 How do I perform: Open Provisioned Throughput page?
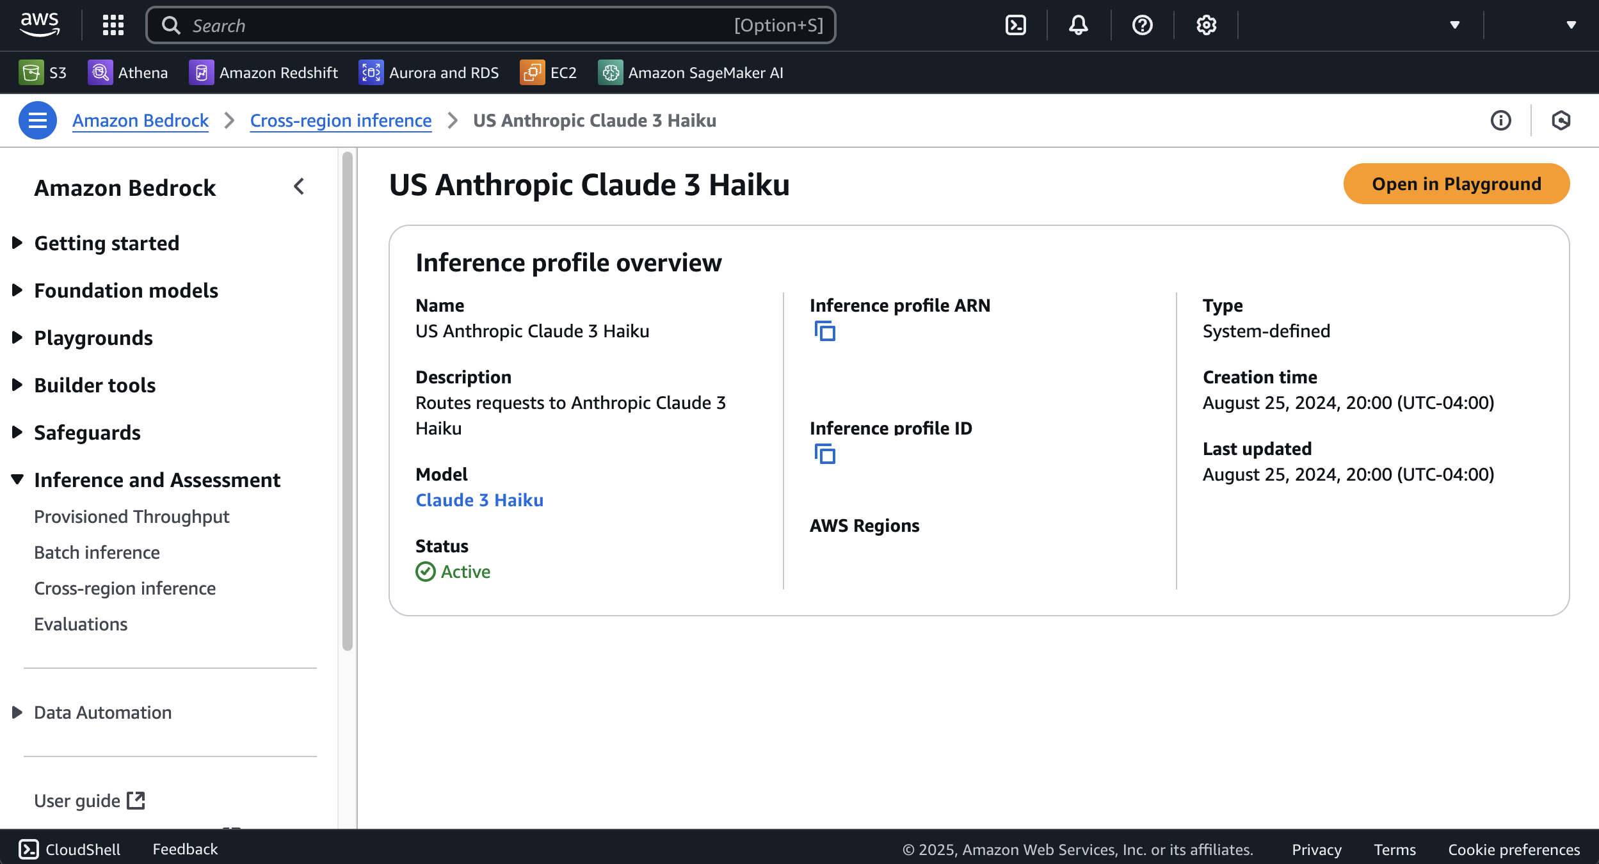click(x=131, y=516)
